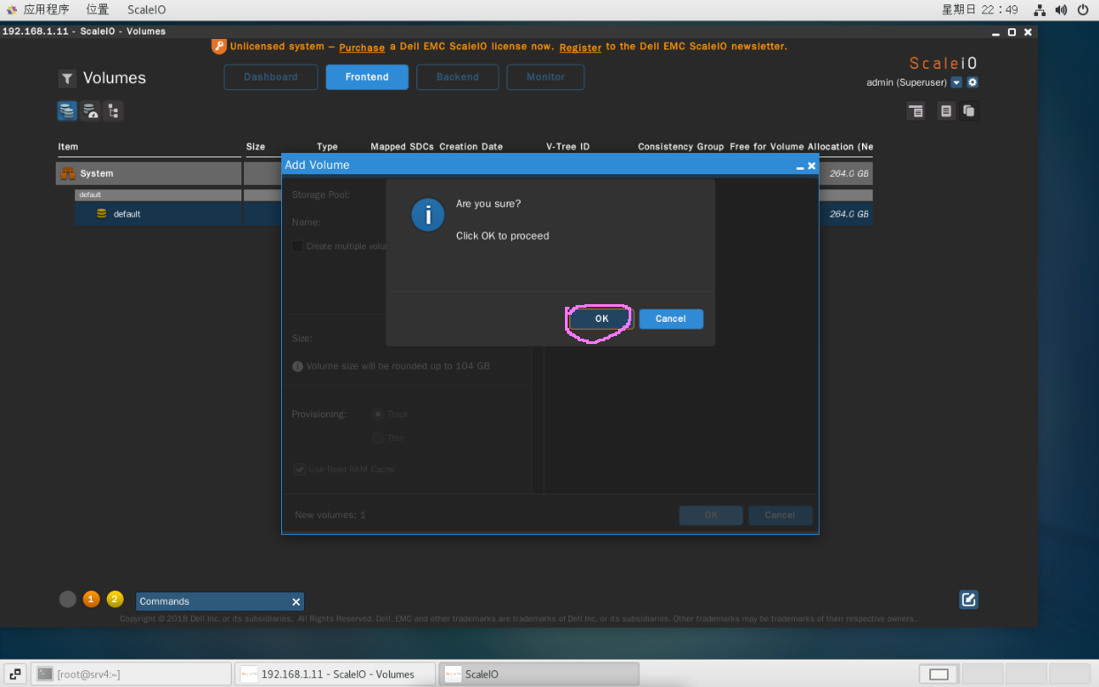Viewport: 1099px width, 687px height.
Task: Close the Commands panel with its X
Action: 296,601
